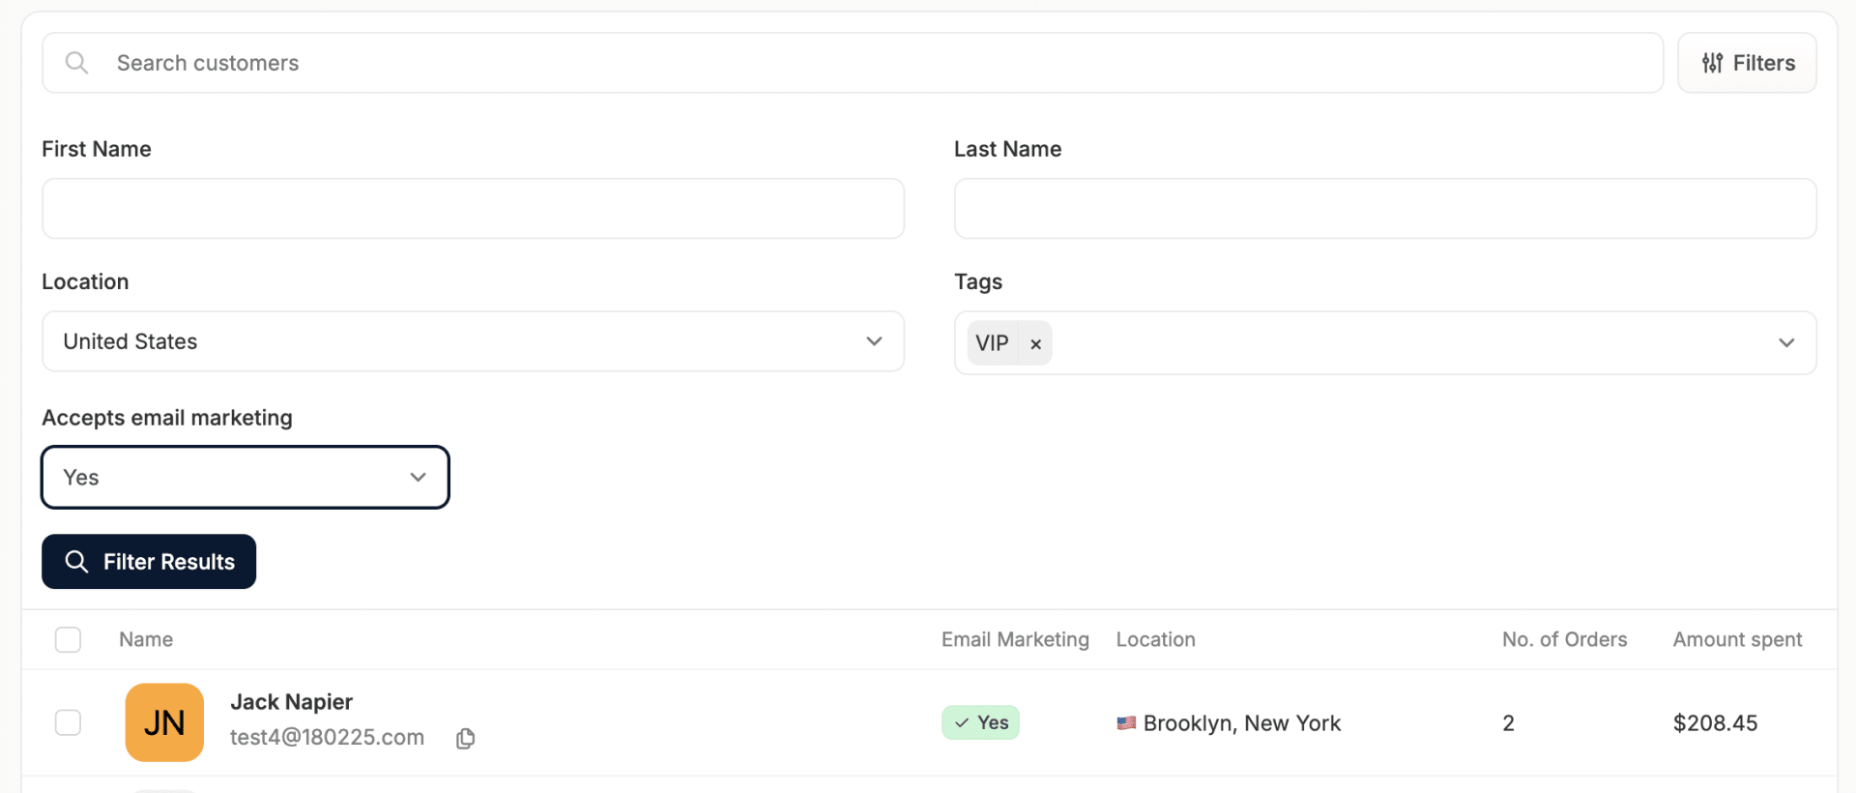This screenshot has width=1856, height=793.
Task: Click the Filter Results button
Action: 149,562
